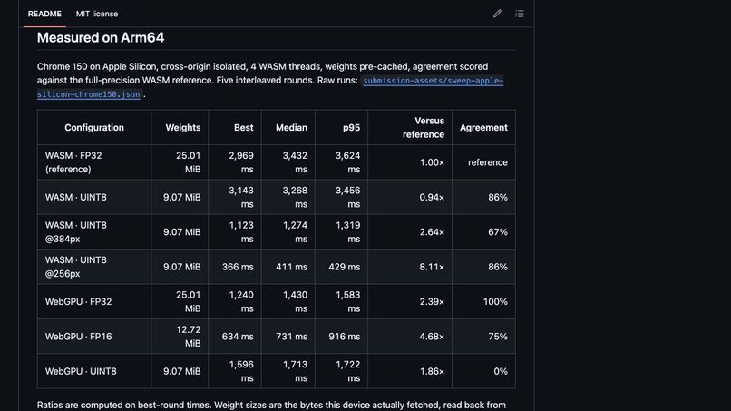Select the 'WebGPU · FP16' cell
Screen dimensions: 731x411
(x=94, y=337)
